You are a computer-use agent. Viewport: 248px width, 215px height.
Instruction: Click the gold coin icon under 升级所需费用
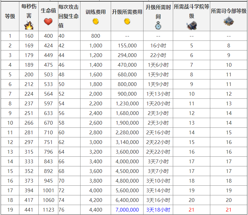(127, 21)
